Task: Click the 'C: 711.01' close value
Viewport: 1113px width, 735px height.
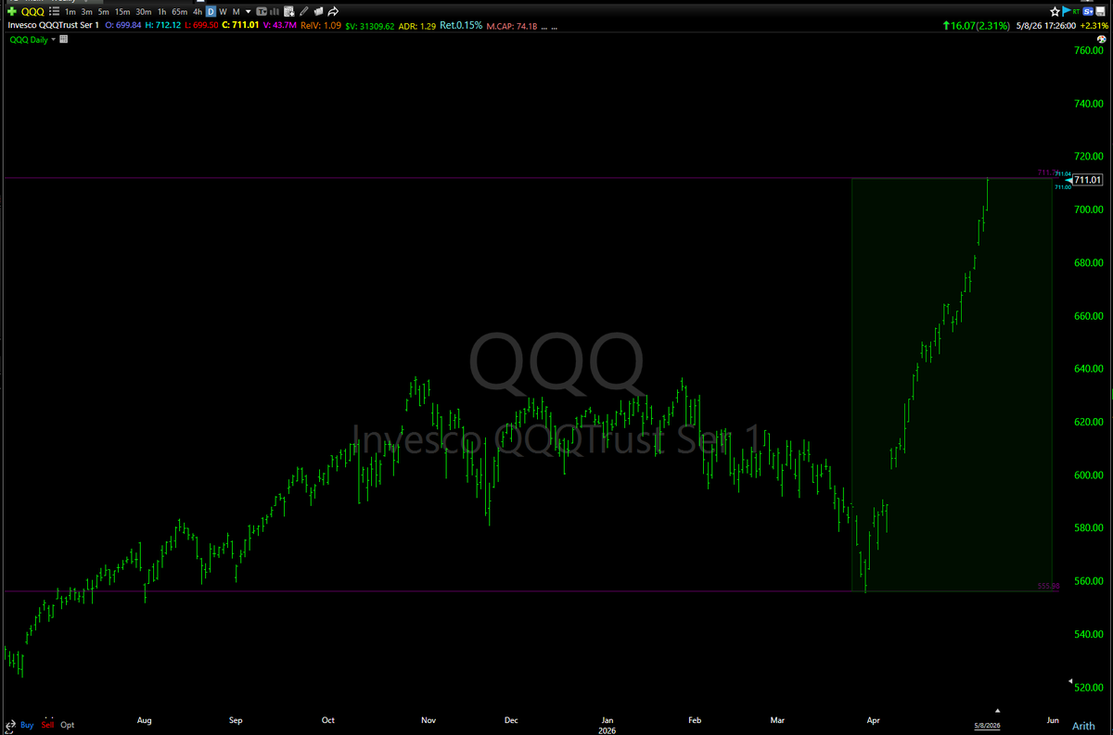Action: tap(239, 26)
